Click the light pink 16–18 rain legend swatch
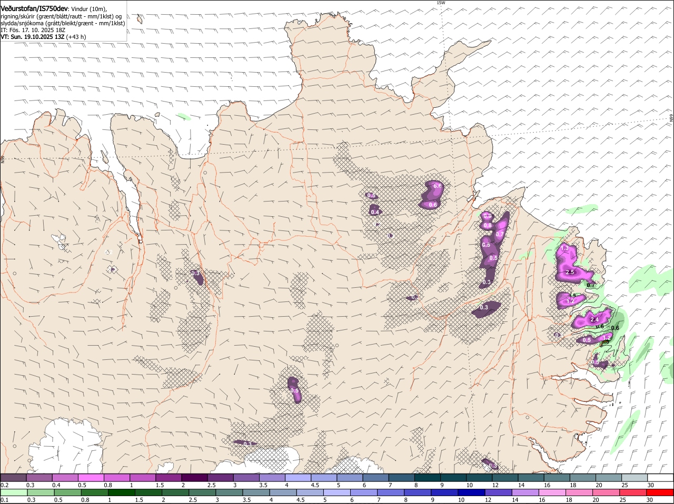This screenshot has width=674, height=504. pyautogui.click(x=552, y=492)
